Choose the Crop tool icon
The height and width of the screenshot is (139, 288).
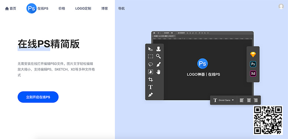(150, 79)
